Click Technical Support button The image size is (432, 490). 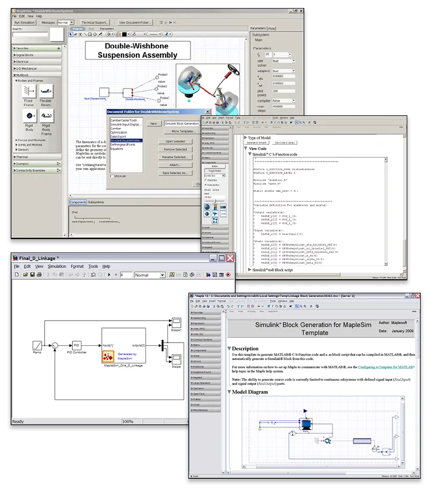tap(94, 23)
